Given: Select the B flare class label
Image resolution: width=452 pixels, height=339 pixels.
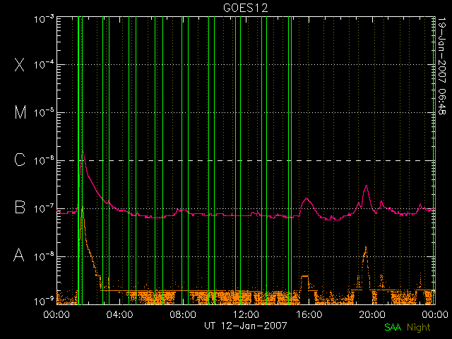Looking at the screenshot, I should (20, 207).
